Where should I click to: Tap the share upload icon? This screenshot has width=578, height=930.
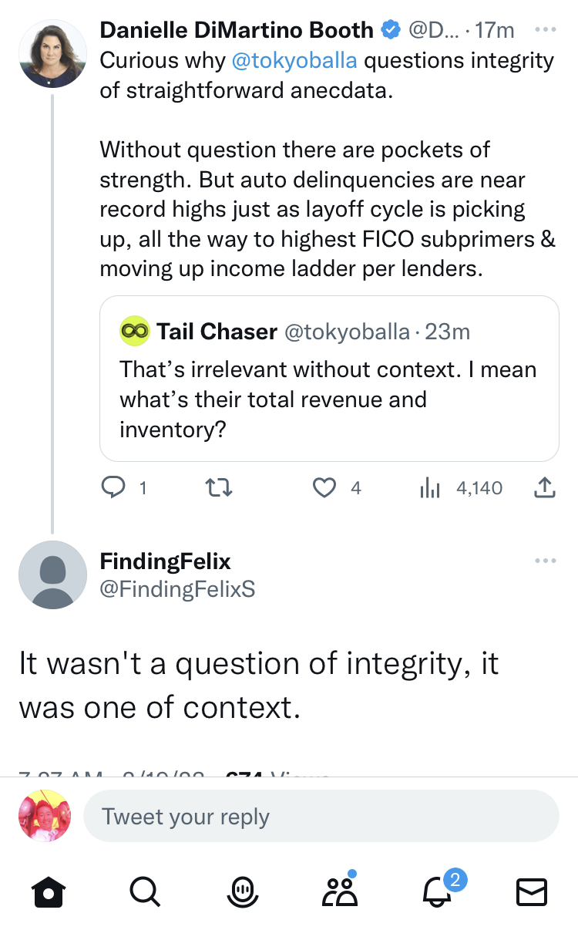[544, 487]
